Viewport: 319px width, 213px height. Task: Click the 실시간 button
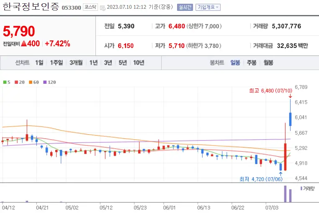click(x=185, y=7)
